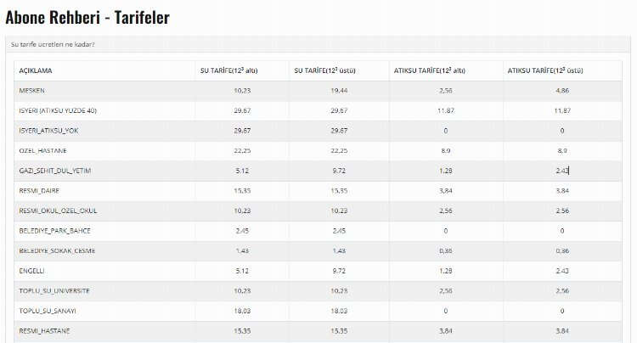Select the BELEDIYE_SOKAK_CESME row label
This screenshot has height=343, width=637.
[57, 250]
